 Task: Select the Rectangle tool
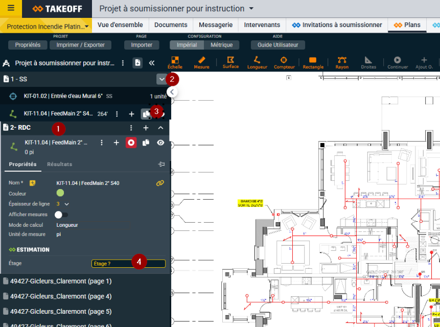coord(313,62)
